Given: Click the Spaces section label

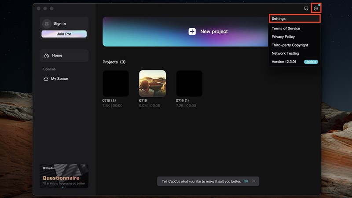Looking at the screenshot, I should point(49,69).
